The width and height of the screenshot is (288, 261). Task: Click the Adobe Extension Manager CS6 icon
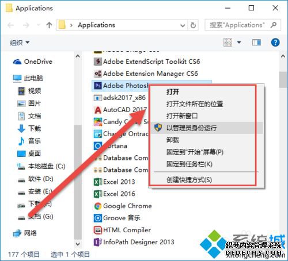[x=98, y=74]
